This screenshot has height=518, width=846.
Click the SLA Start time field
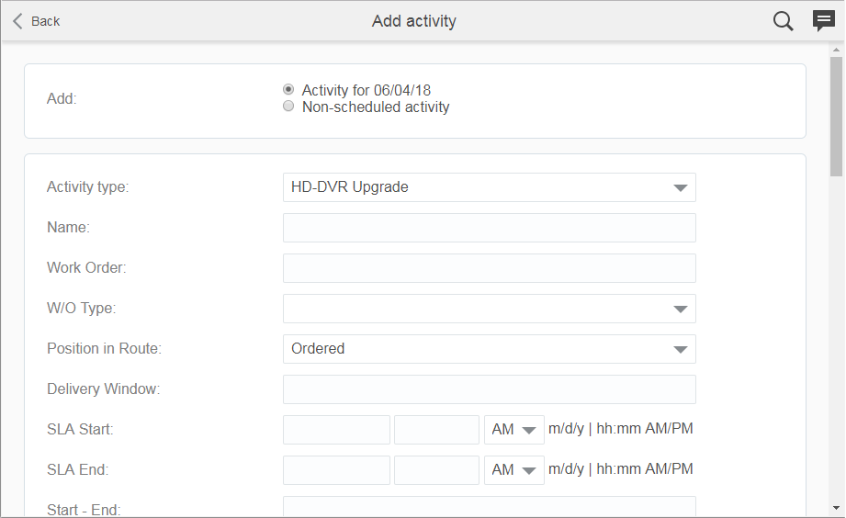point(436,430)
